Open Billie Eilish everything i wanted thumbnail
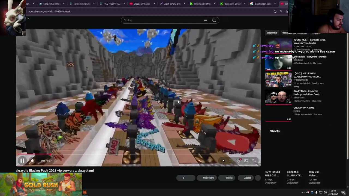Screen dimensions: 349x196 (x=278, y=63)
